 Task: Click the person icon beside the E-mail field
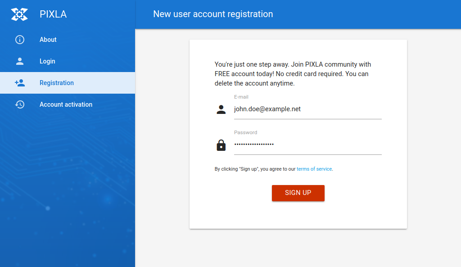(x=221, y=109)
